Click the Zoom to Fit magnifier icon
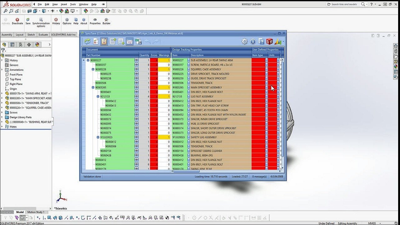 click(5, 11)
